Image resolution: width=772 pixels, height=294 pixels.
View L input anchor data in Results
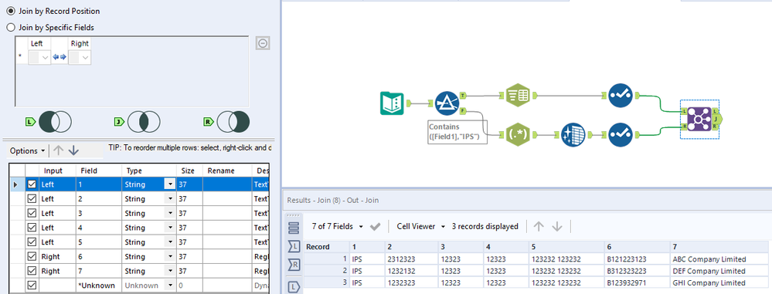pos(294,246)
